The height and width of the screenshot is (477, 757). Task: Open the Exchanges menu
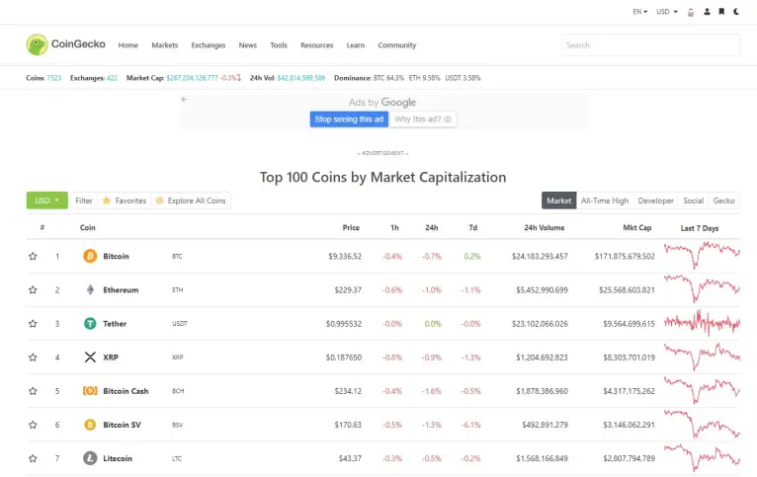(209, 44)
